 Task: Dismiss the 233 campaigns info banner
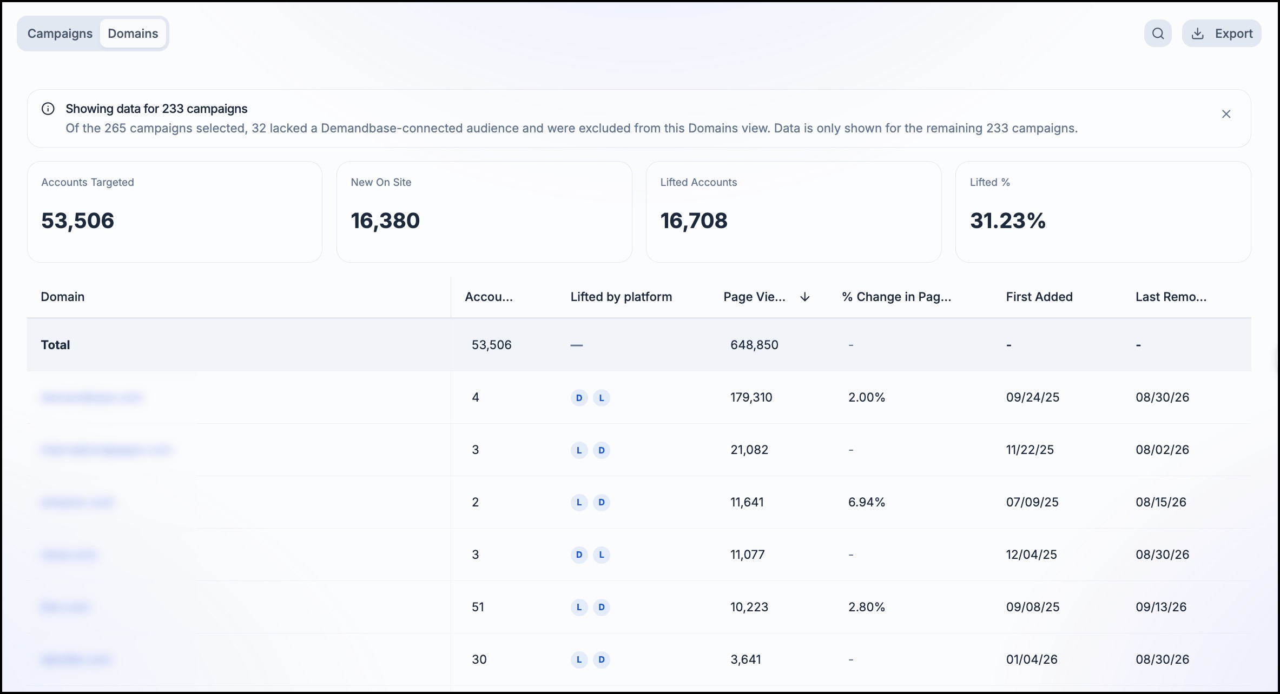click(x=1226, y=114)
